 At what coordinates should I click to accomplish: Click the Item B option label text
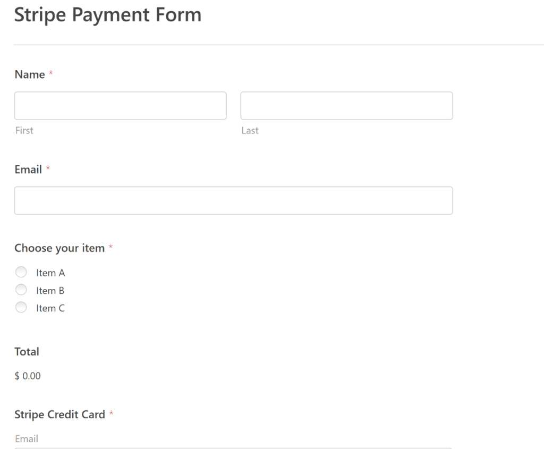pyautogui.click(x=50, y=290)
